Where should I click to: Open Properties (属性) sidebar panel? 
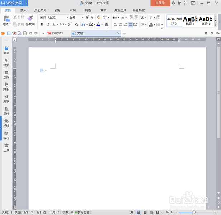coord(6,111)
